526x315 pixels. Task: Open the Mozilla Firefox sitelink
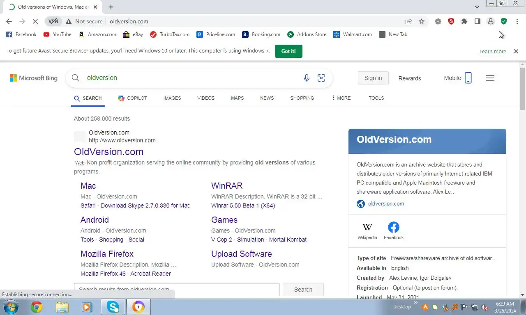[107, 254]
